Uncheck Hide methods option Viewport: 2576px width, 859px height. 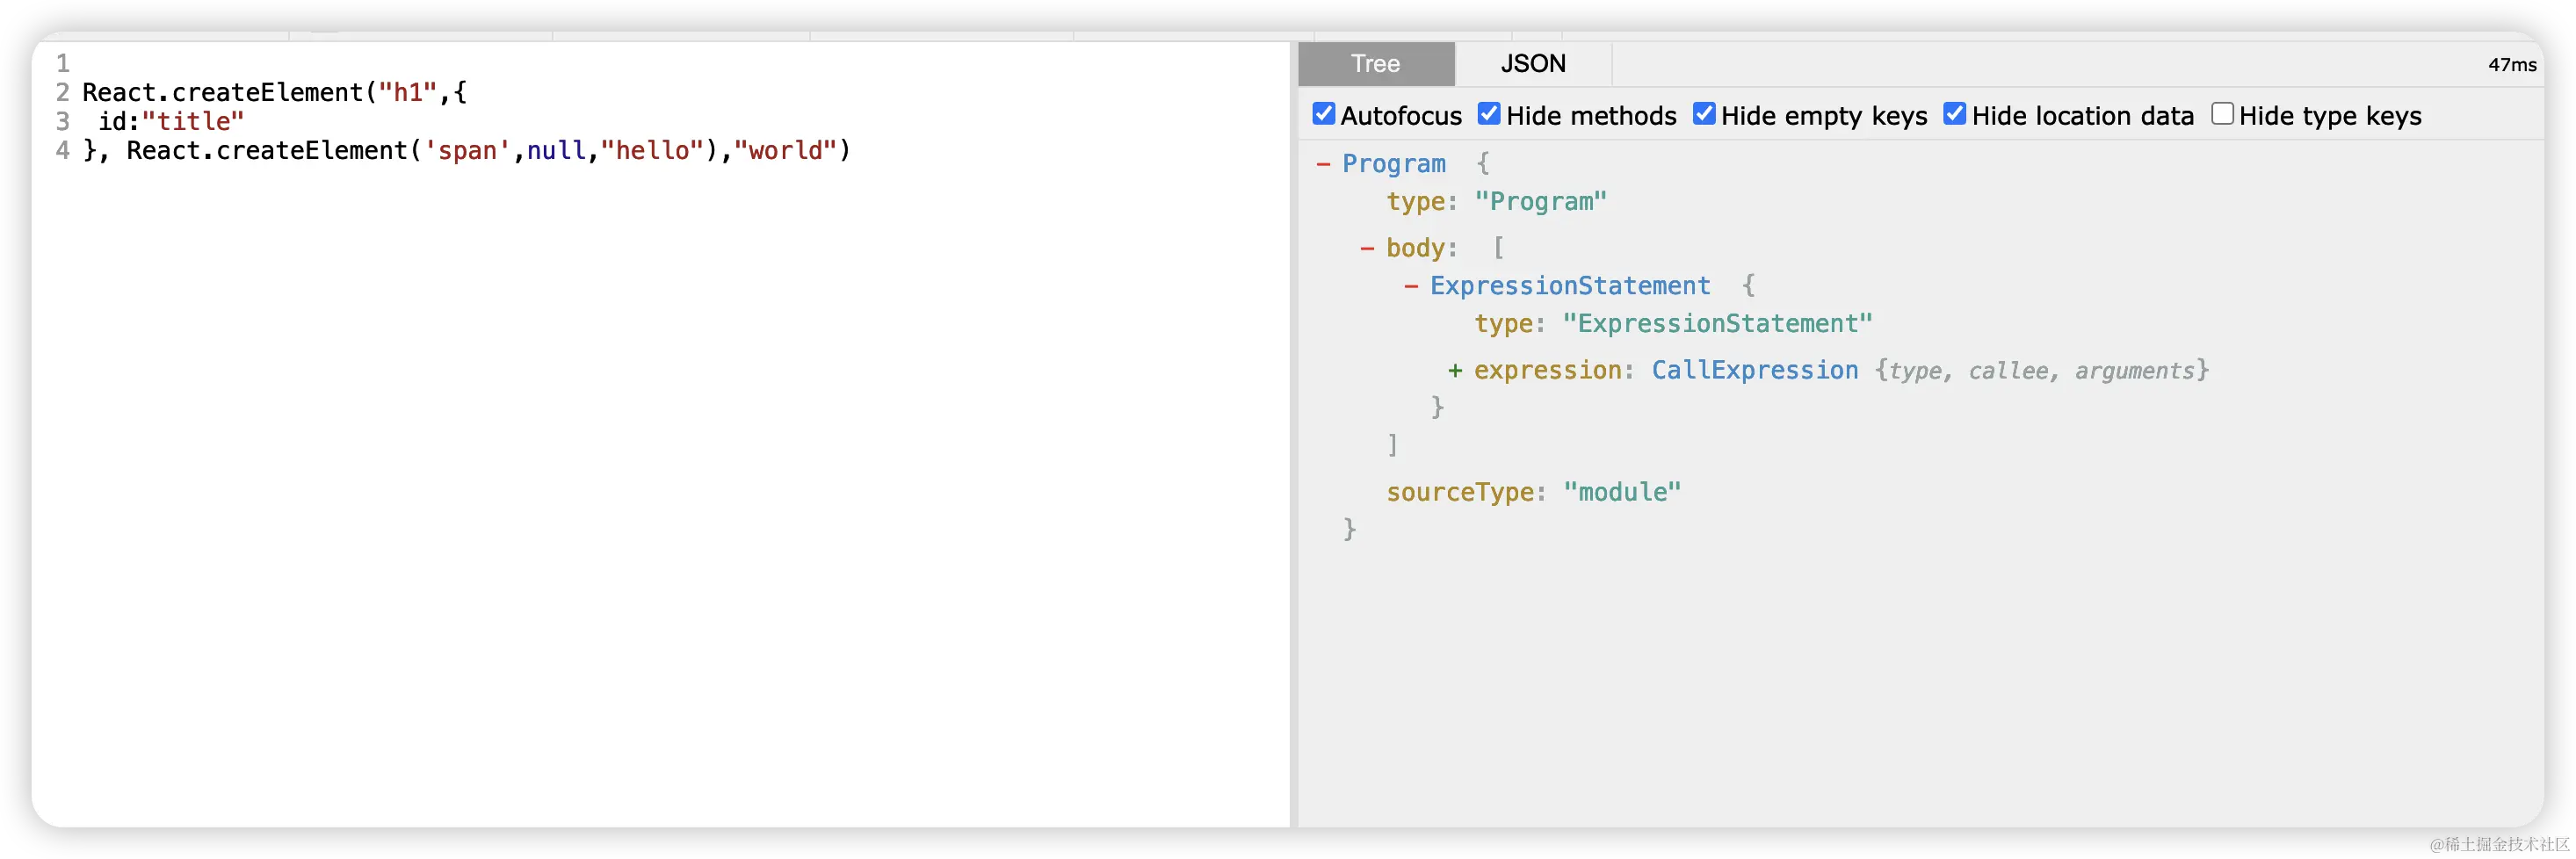pos(1489,115)
